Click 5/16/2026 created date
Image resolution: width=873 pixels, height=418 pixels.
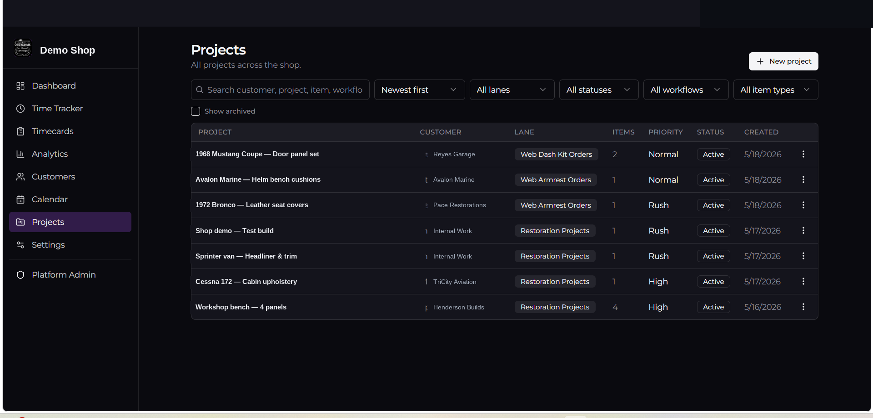tap(763, 307)
